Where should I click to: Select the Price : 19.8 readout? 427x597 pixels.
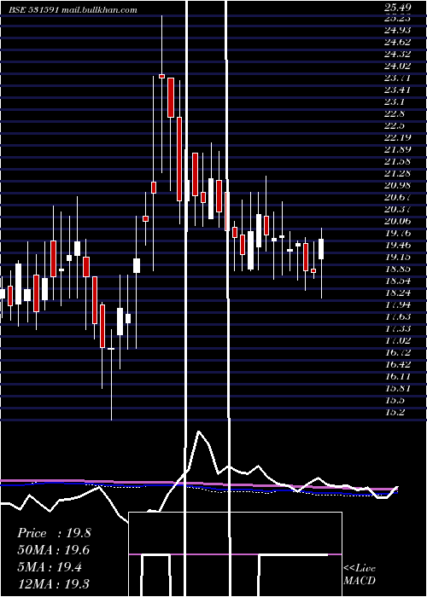coord(54,533)
